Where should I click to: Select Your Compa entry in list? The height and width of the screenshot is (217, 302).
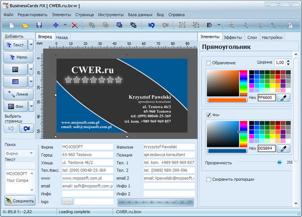17,180
